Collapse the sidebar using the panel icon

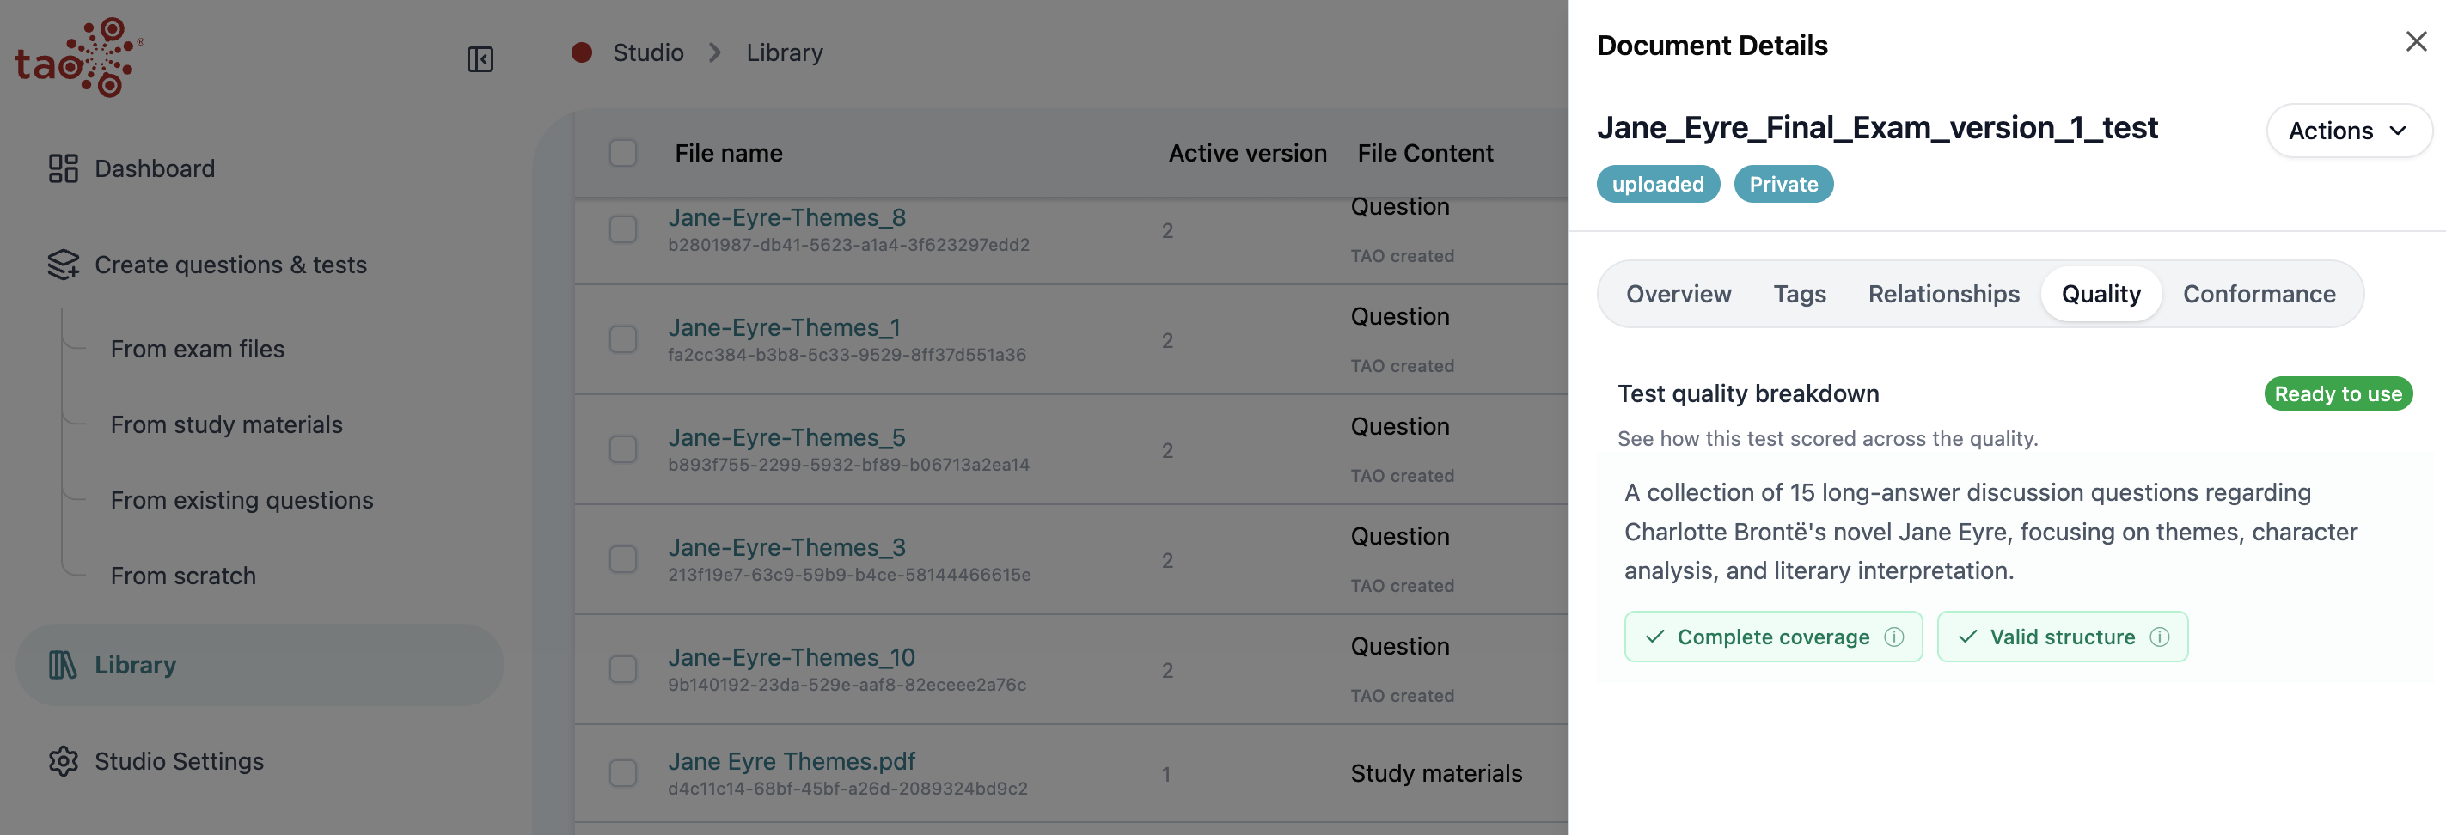click(x=480, y=58)
